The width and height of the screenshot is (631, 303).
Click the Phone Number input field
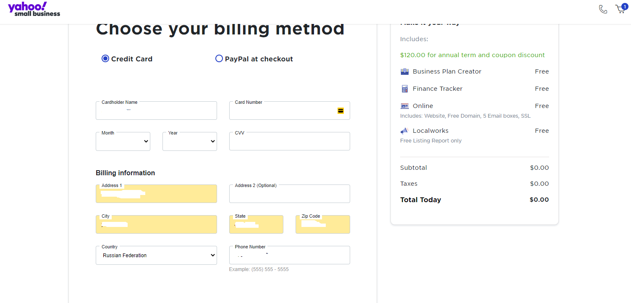click(x=290, y=255)
